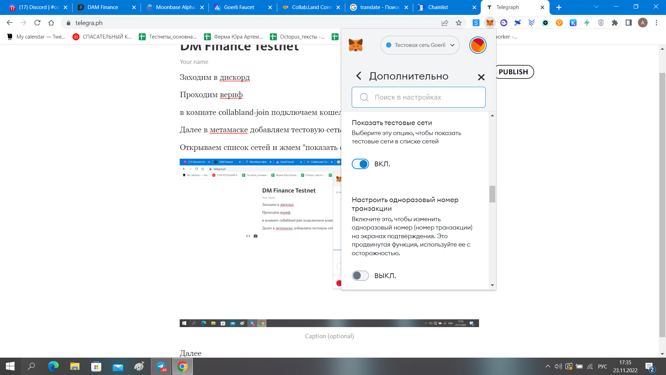The height and width of the screenshot is (375, 666).
Task: Click the MetaMask extension icon in toolbar
Action: pos(490,23)
